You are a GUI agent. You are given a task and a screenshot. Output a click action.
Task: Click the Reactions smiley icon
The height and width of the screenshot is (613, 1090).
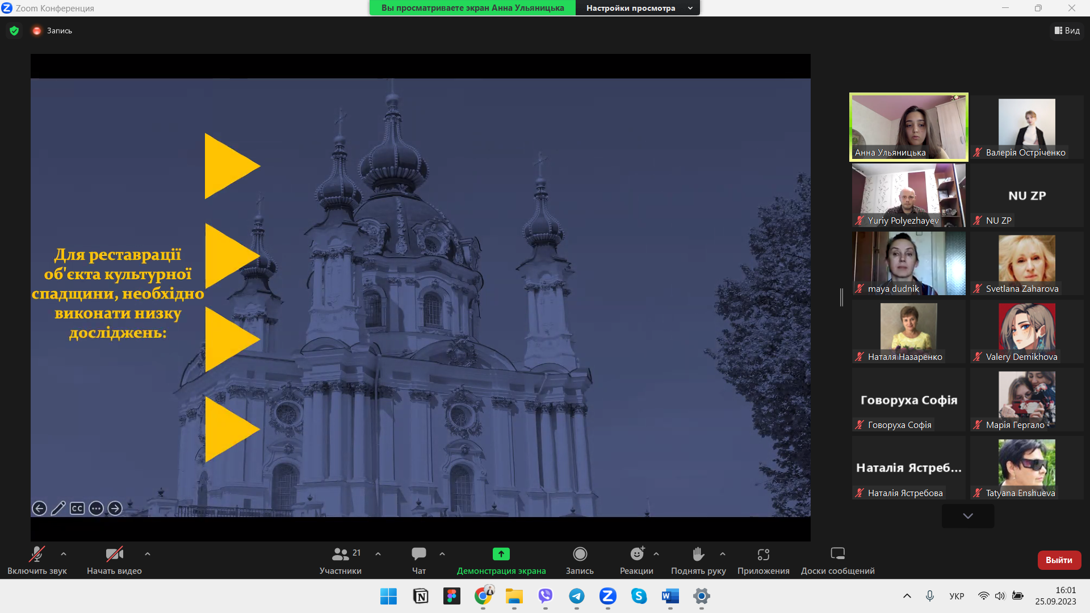point(637,554)
